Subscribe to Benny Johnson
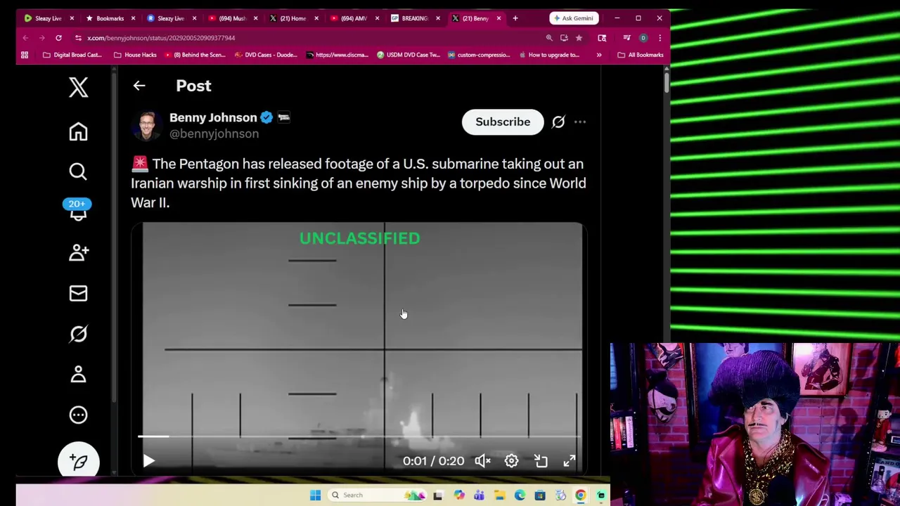Viewport: 900px width, 506px height. [503, 122]
